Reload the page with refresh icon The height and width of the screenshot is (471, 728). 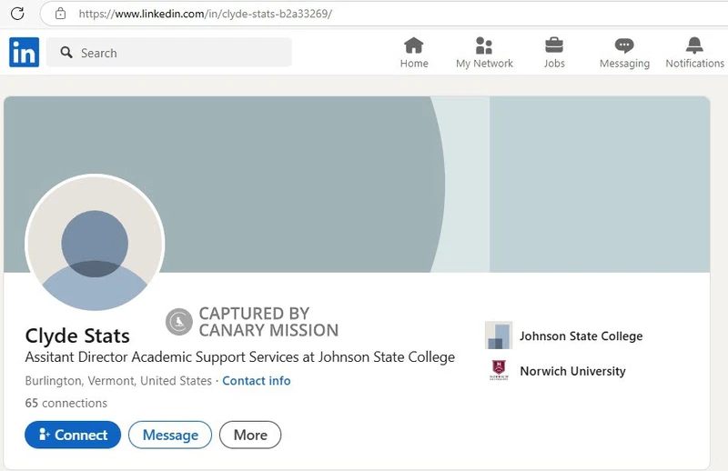(x=17, y=14)
